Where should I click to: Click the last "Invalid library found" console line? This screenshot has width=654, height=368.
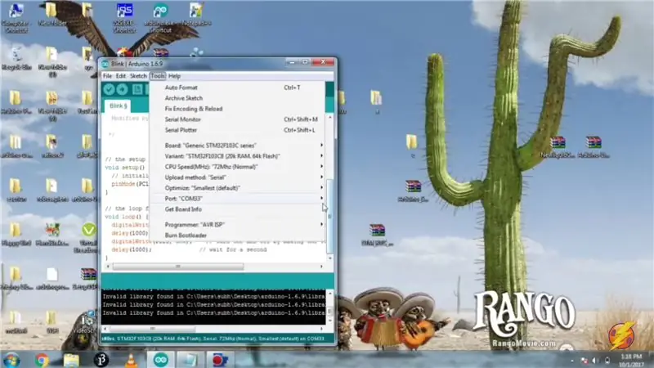[x=213, y=312]
